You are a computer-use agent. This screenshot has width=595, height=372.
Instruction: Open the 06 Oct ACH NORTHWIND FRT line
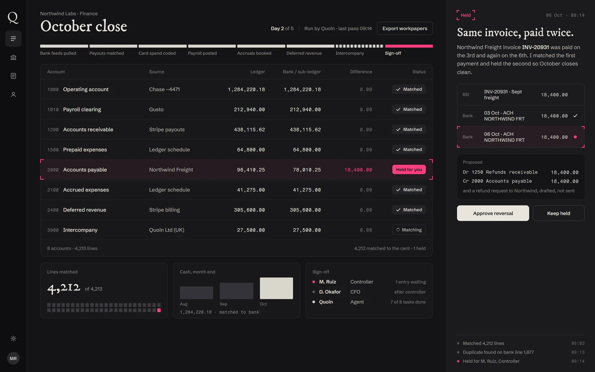click(x=521, y=137)
